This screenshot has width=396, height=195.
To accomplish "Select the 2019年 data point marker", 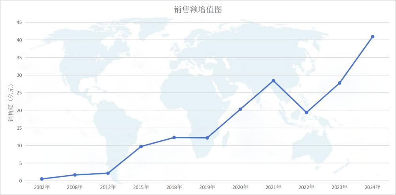I will [x=207, y=138].
